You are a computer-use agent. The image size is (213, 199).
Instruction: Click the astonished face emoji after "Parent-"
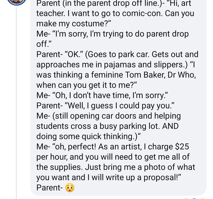coord(70,187)
